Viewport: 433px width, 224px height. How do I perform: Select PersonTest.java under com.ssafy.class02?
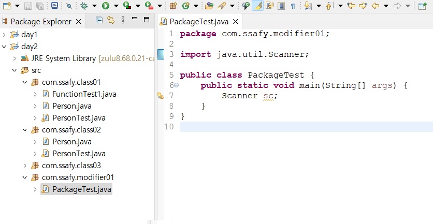pos(79,154)
